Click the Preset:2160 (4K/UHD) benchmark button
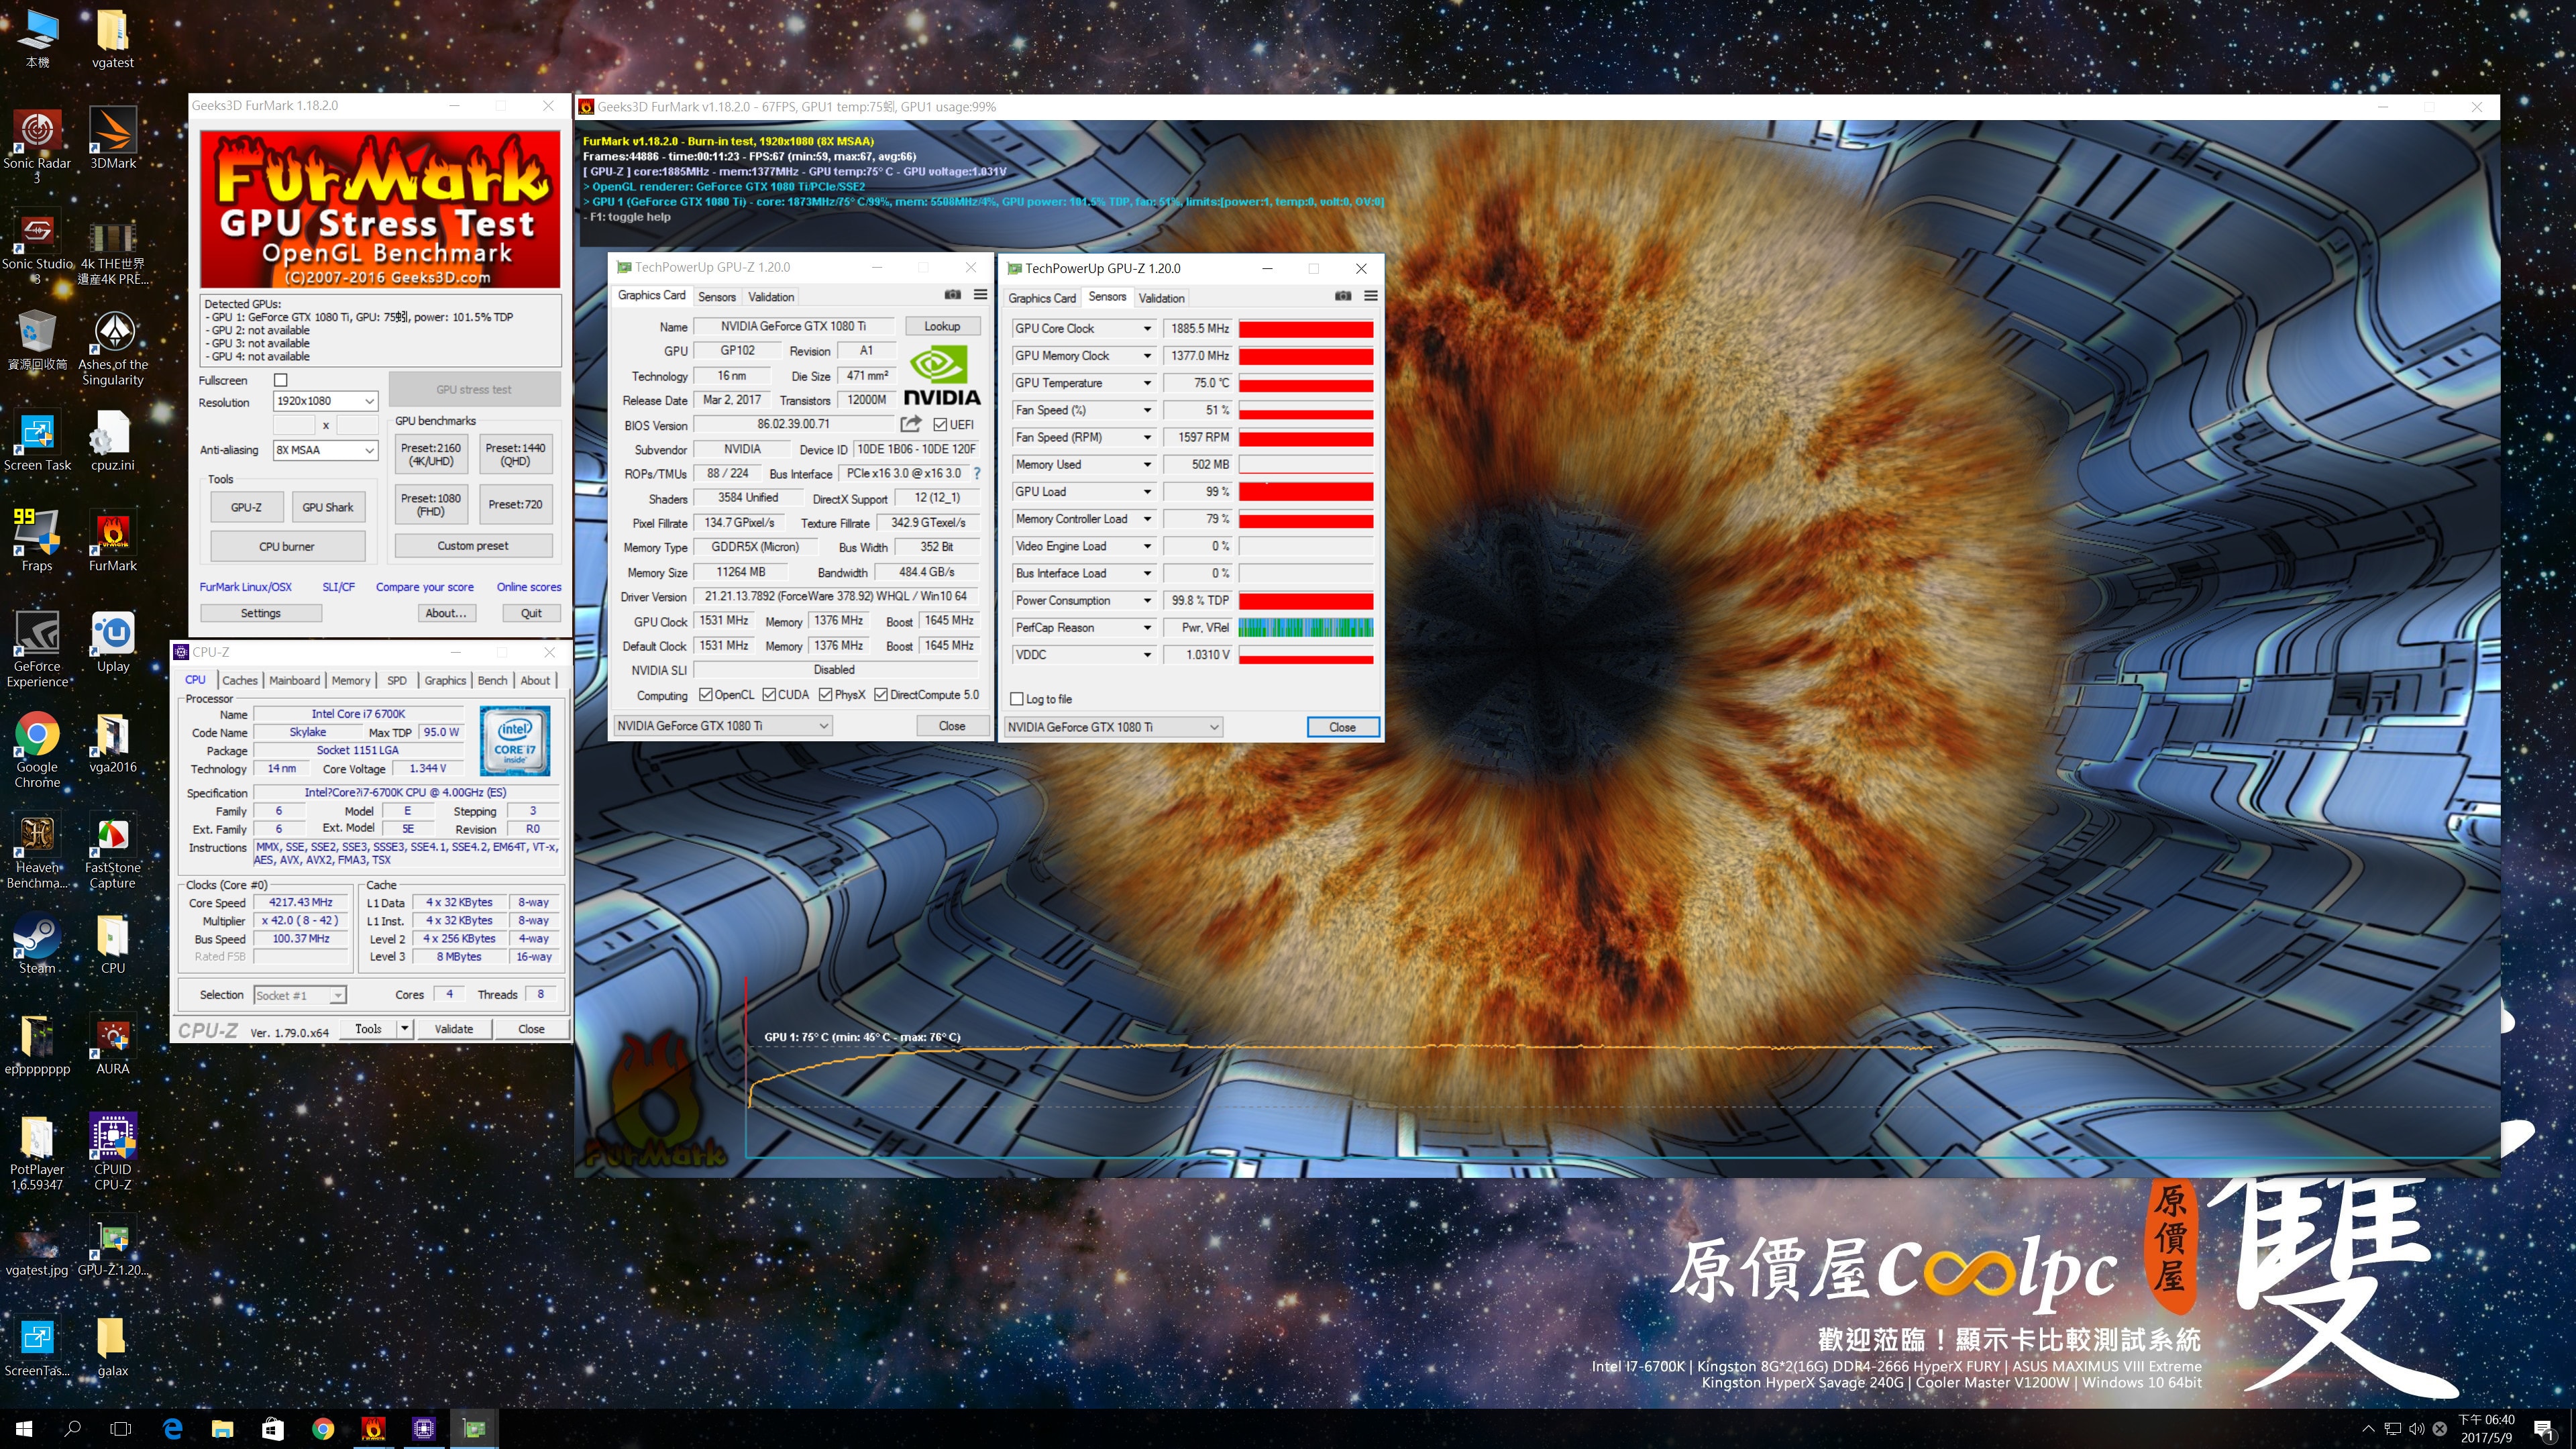Image resolution: width=2576 pixels, height=1449 pixels. 431,454
